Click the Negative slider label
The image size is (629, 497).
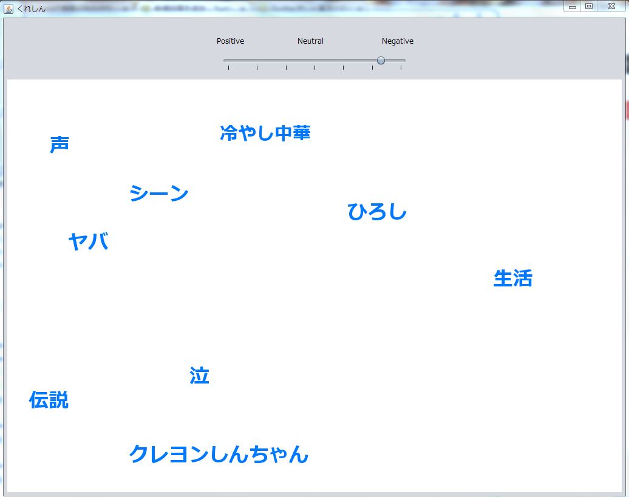(398, 41)
